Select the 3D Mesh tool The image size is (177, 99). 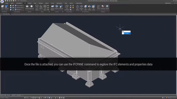[45, 7]
